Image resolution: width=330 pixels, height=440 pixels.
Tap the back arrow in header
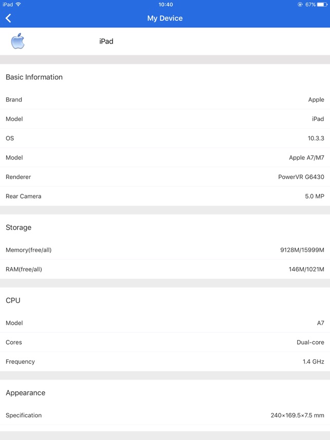pyautogui.click(x=8, y=18)
